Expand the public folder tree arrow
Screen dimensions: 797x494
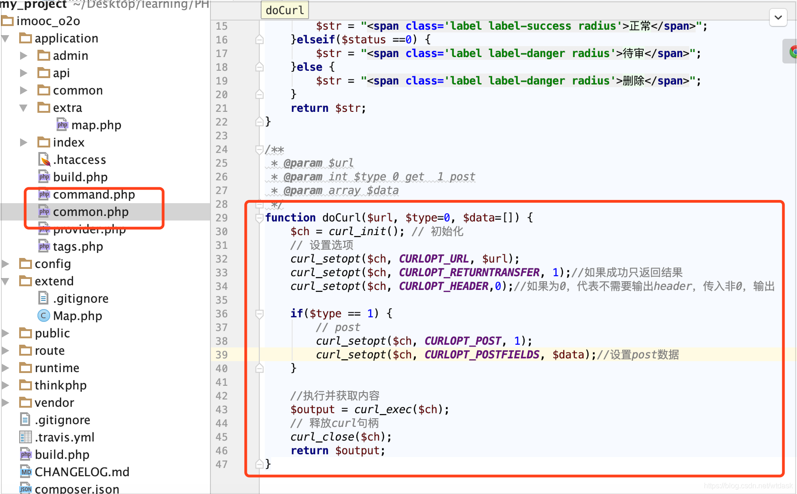click(x=5, y=333)
